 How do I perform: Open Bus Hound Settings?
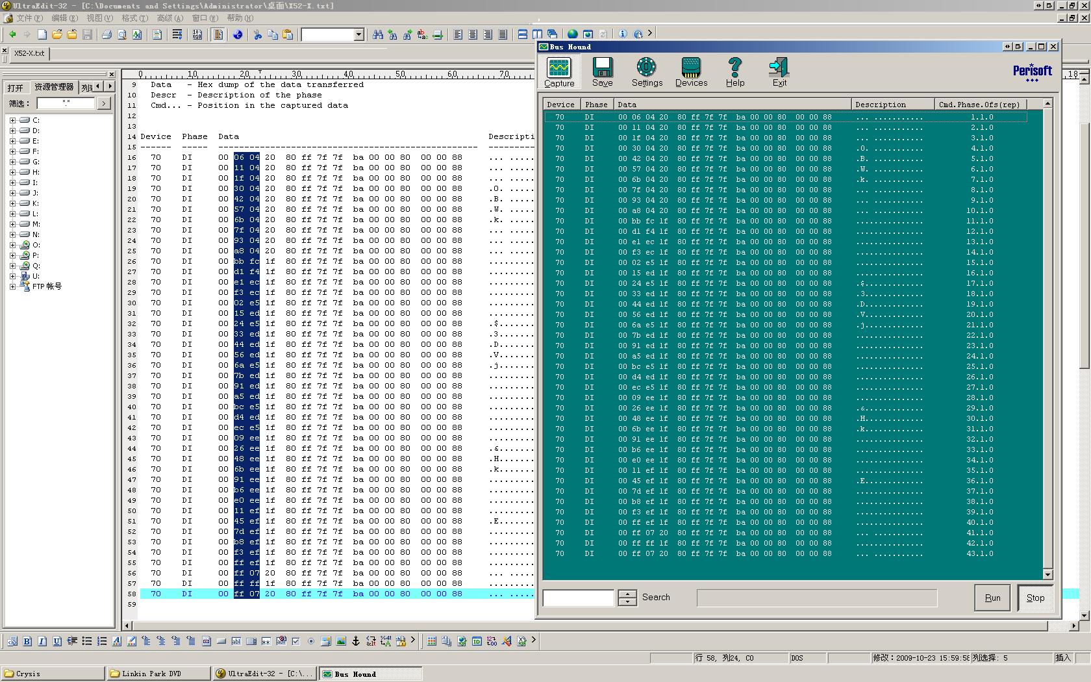pos(647,72)
